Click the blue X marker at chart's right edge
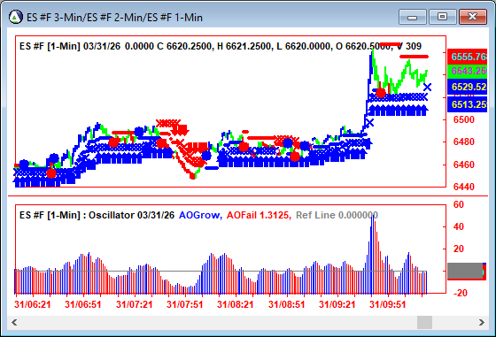The width and height of the screenshot is (496, 337). (427, 88)
